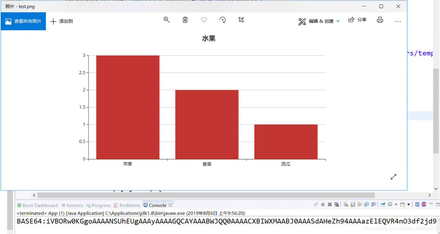The image size is (440, 234).
Task: Clear the Console with the page-X icon
Action: [346, 204]
